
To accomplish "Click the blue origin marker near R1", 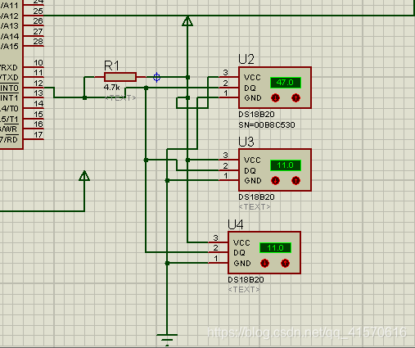I will 156,77.
